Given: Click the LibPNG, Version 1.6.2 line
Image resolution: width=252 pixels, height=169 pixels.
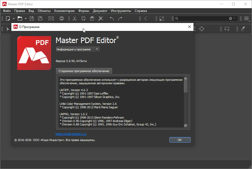Looking at the screenshot, I should [73, 114].
